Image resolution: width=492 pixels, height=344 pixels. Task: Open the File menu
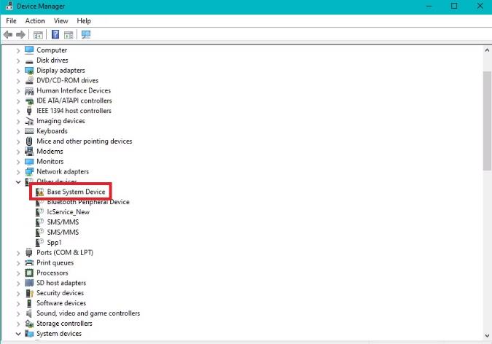[x=11, y=20]
